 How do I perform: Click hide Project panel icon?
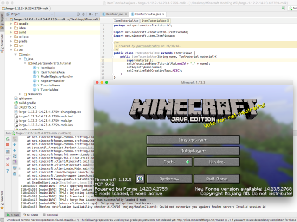pos(97,14)
